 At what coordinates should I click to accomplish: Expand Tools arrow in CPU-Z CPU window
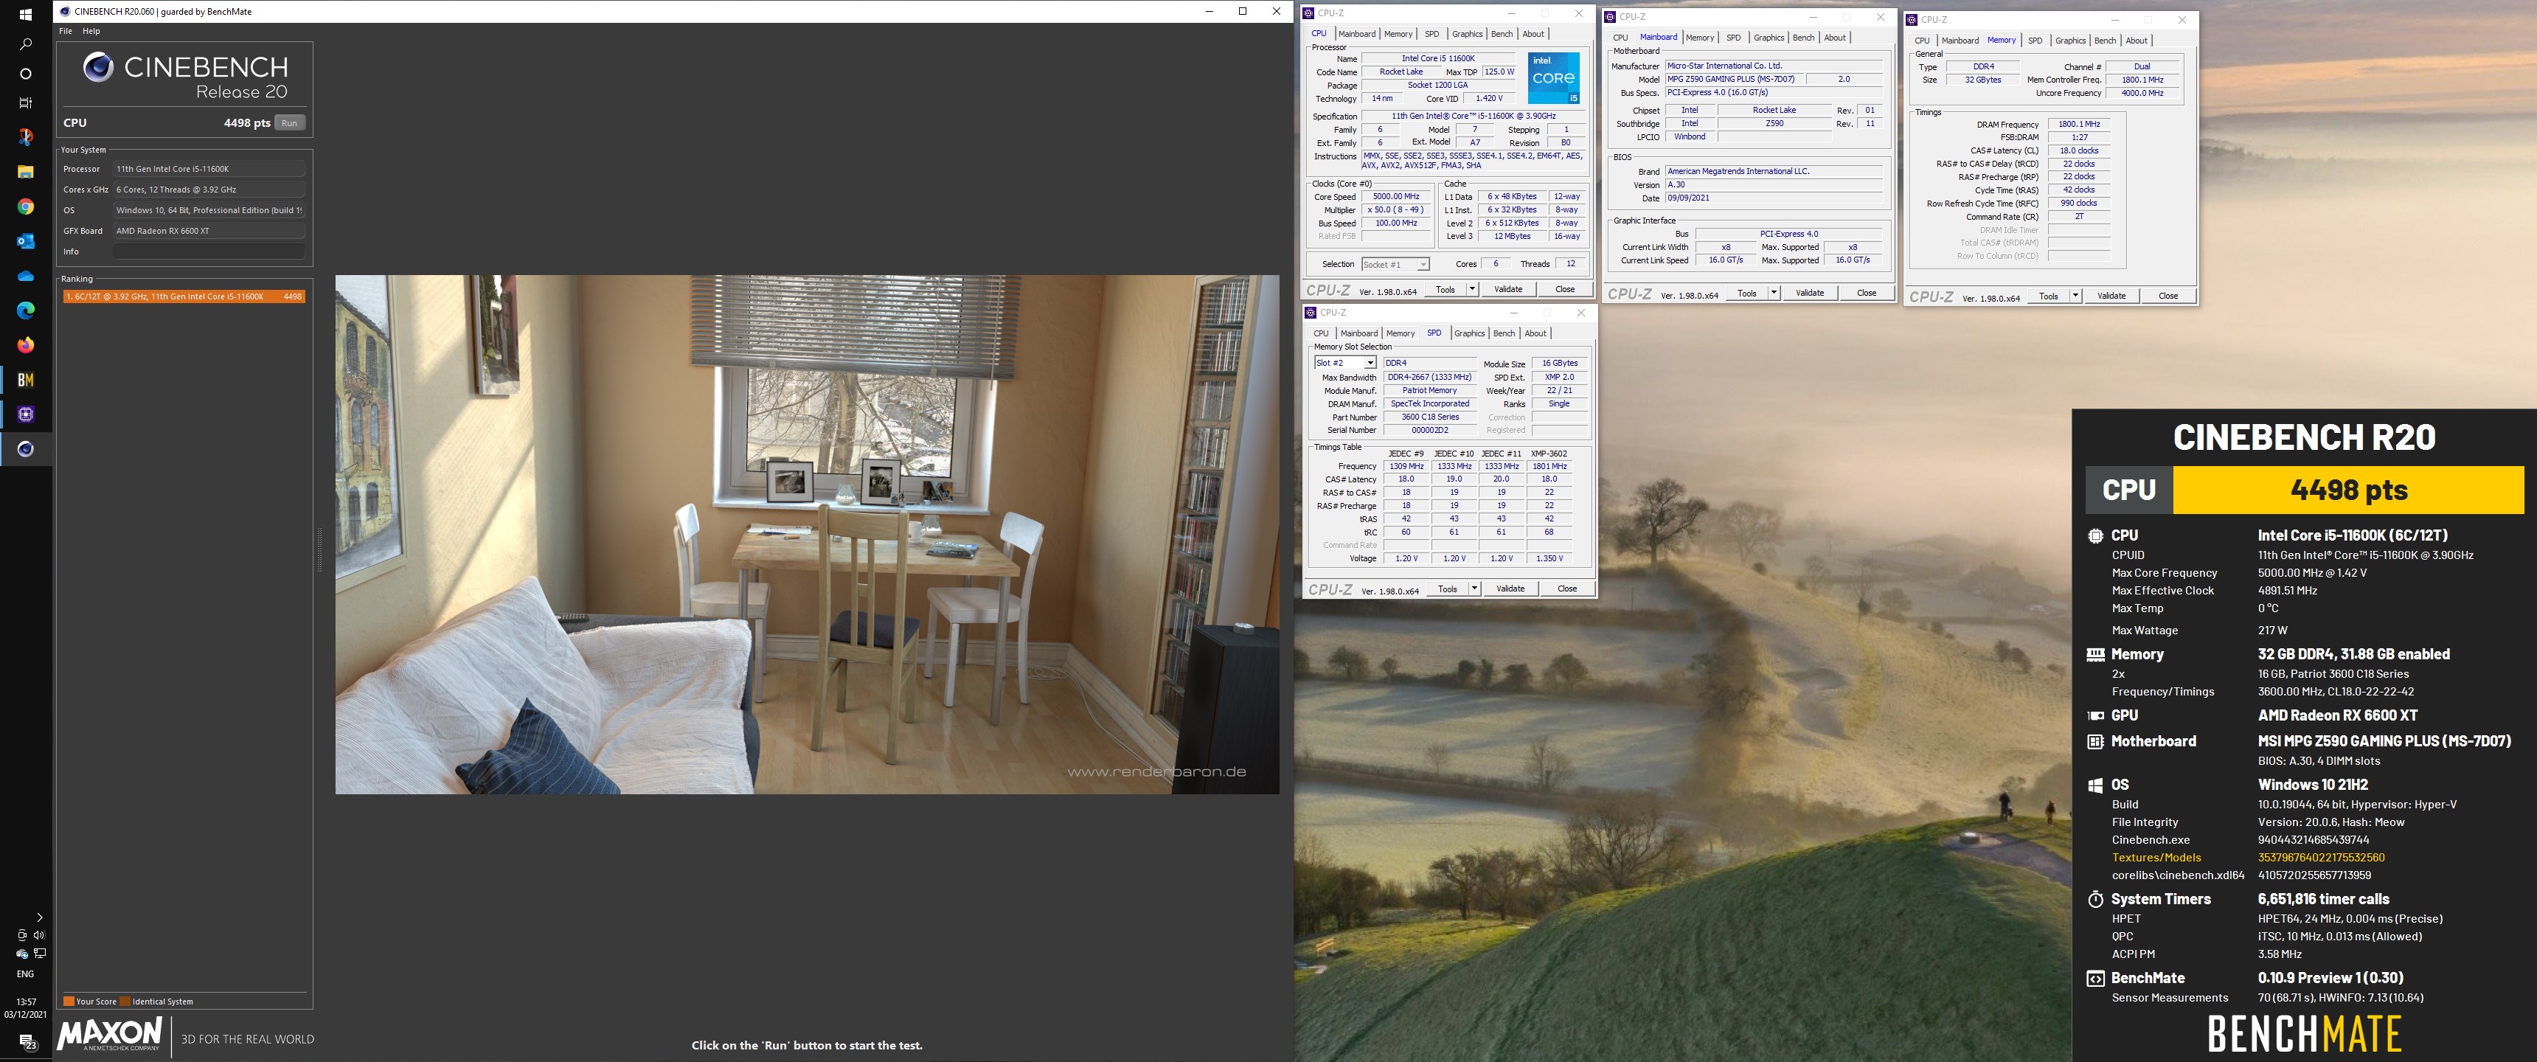[1472, 290]
